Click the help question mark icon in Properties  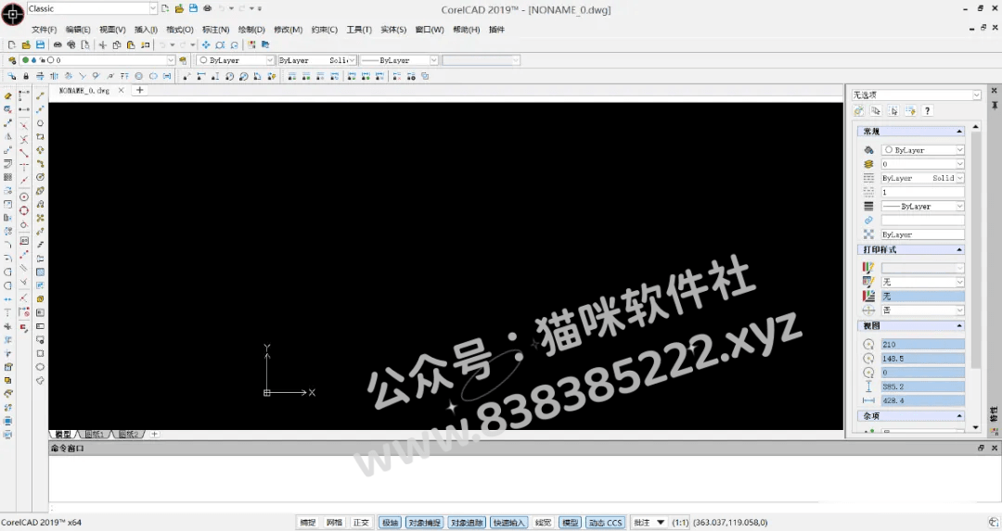[x=927, y=111]
